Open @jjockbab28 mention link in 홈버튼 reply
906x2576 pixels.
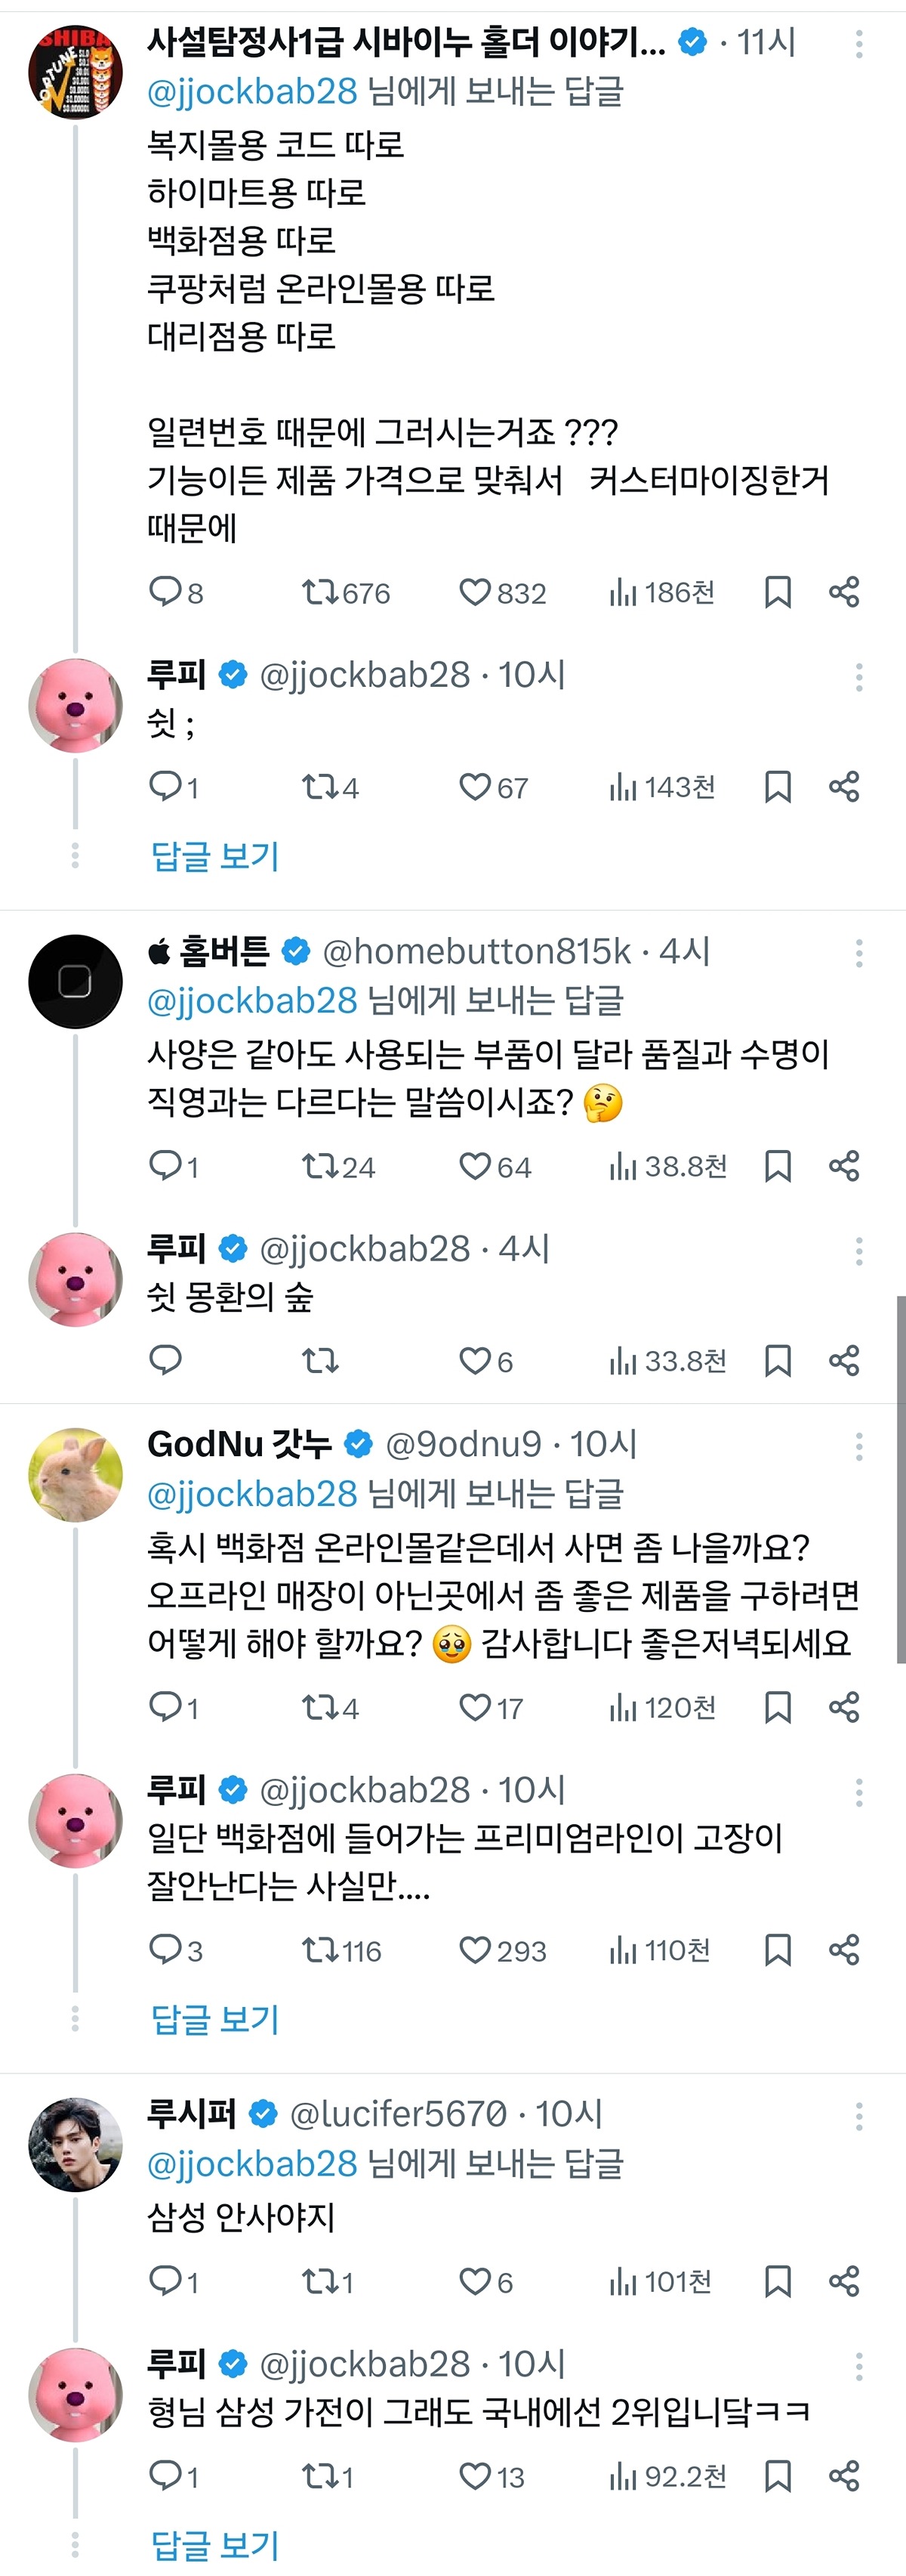tap(251, 1000)
